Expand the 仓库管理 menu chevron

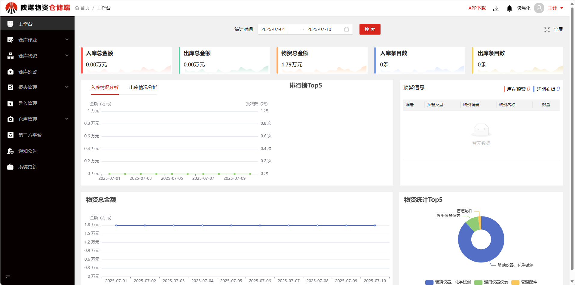click(x=67, y=119)
